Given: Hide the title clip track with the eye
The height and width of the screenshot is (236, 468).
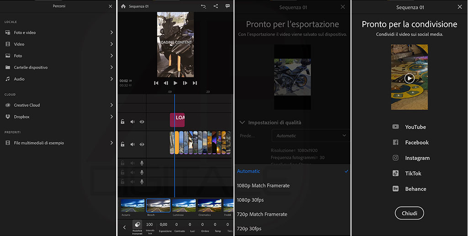Looking at the screenshot, I should 142,121.
